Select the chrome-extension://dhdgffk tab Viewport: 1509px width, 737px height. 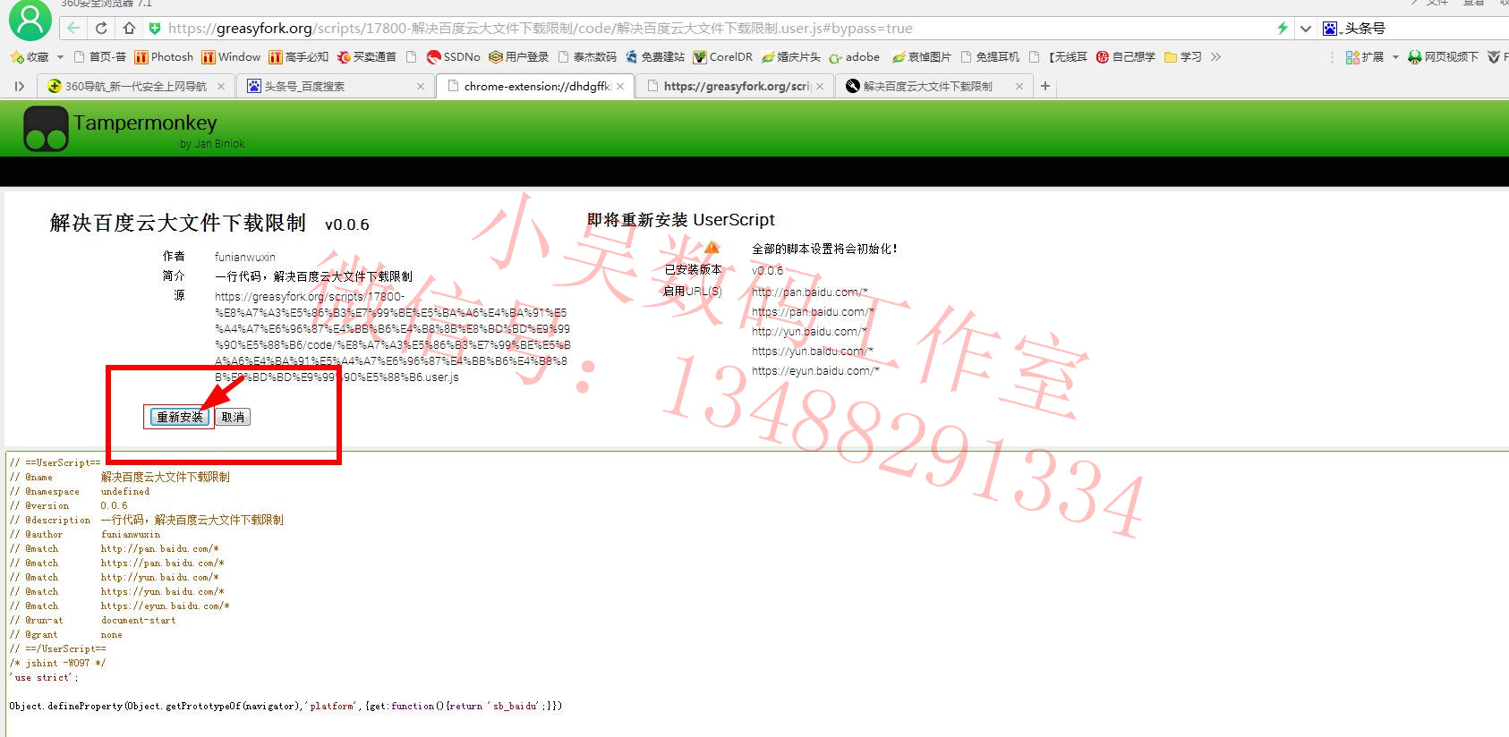(x=535, y=87)
